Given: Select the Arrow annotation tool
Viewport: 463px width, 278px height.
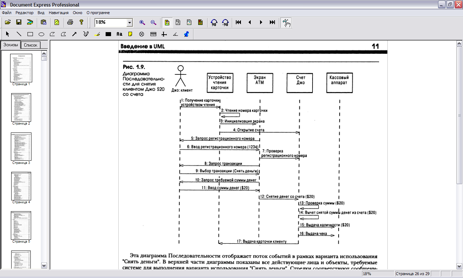Looking at the screenshot, I should (x=75, y=34).
